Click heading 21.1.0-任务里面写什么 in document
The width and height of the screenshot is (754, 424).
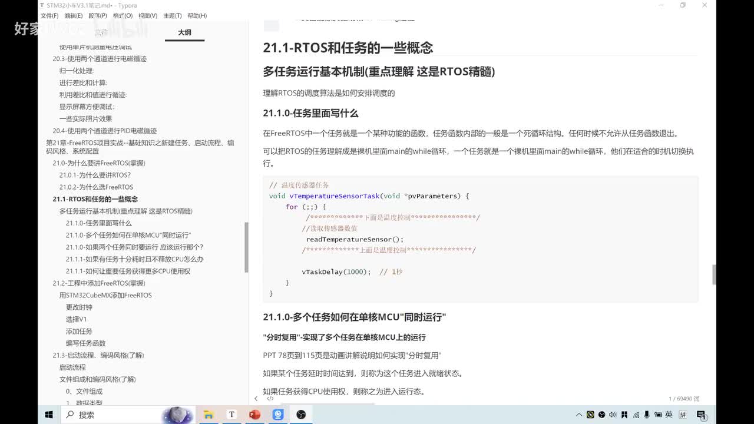pos(310,113)
